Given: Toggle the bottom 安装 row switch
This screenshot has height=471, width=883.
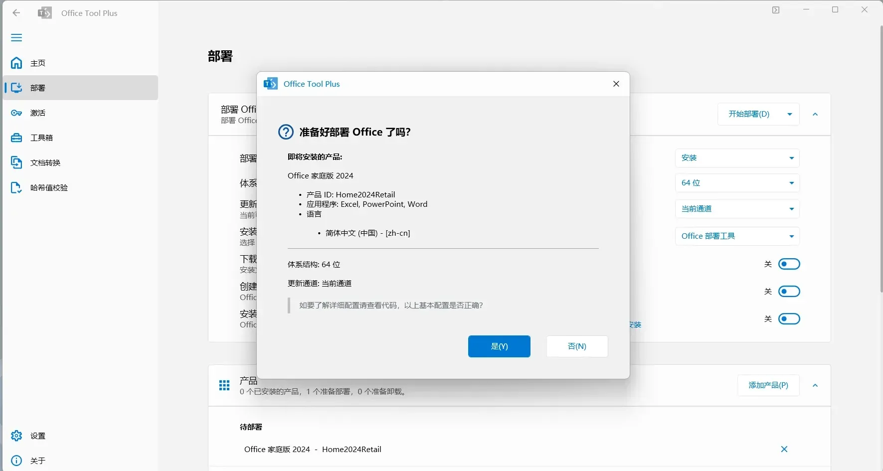Looking at the screenshot, I should [x=789, y=318].
